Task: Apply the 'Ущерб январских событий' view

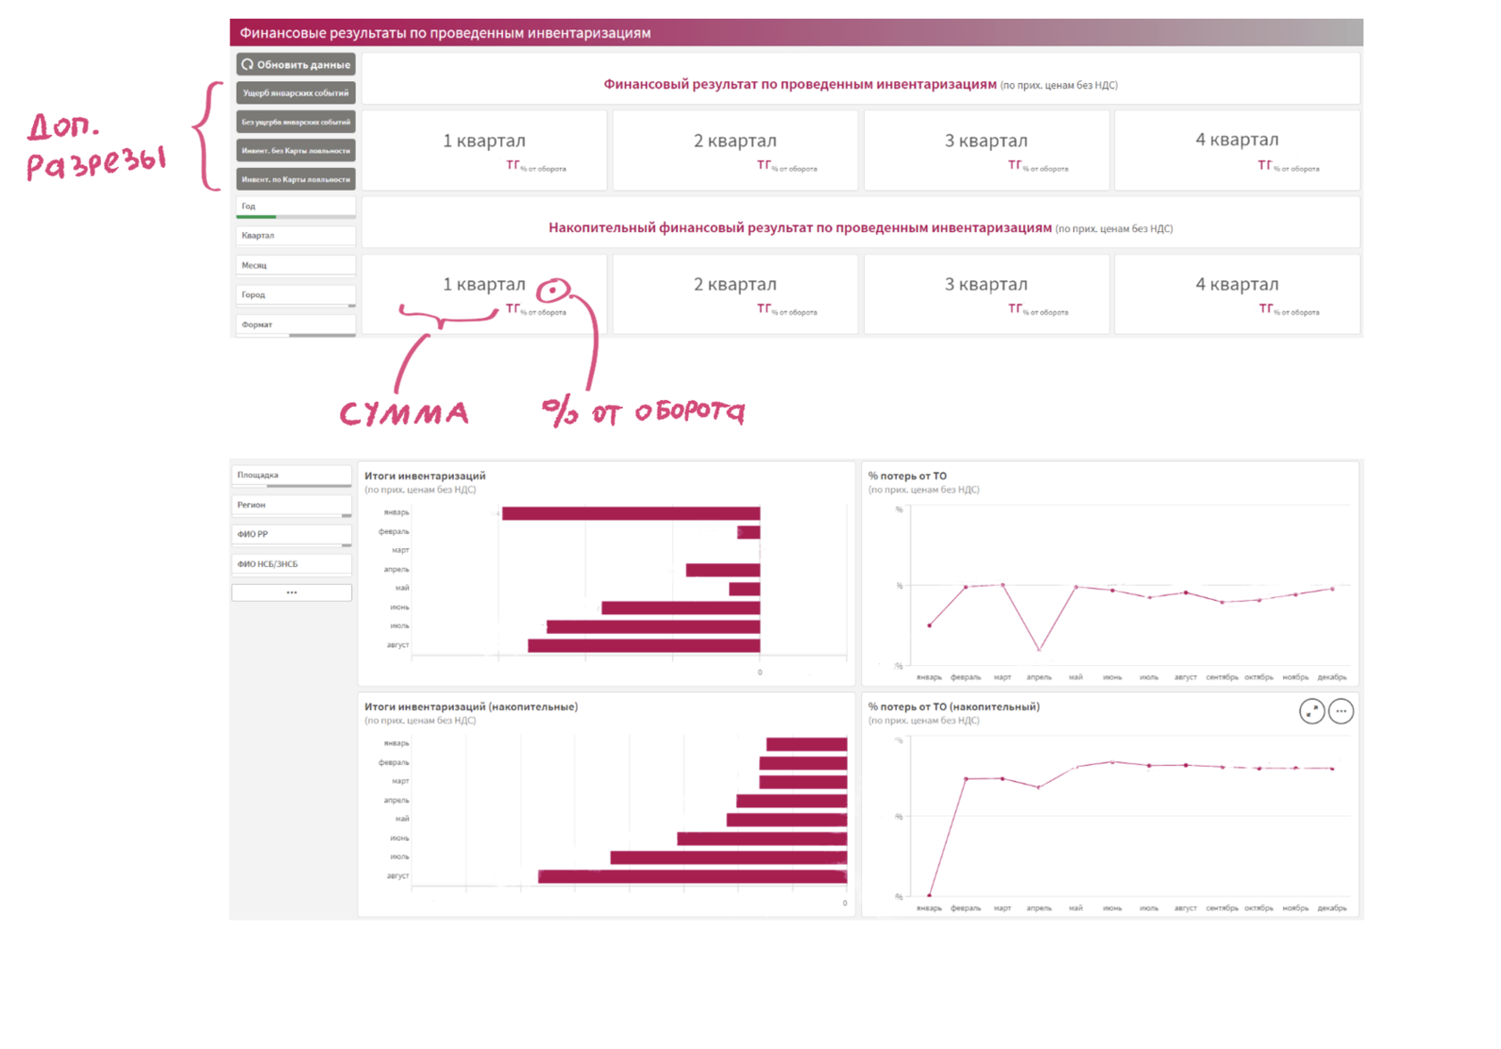Action: tap(296, 93)
